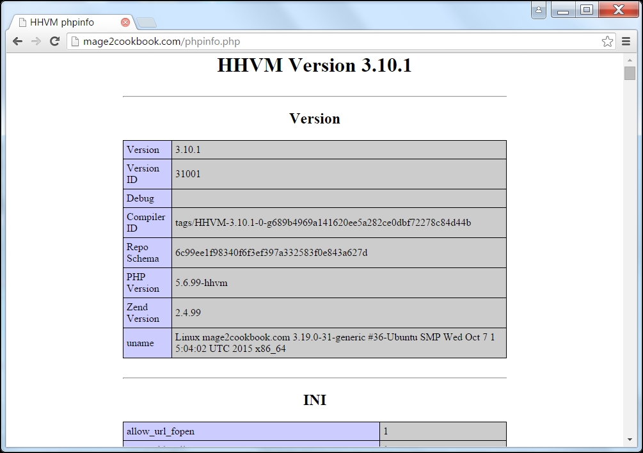Reload the phpinfo page

[54, 41]
